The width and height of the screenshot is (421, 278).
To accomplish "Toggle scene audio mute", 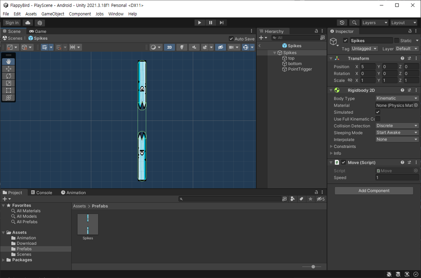I will [x=194, y=47].
